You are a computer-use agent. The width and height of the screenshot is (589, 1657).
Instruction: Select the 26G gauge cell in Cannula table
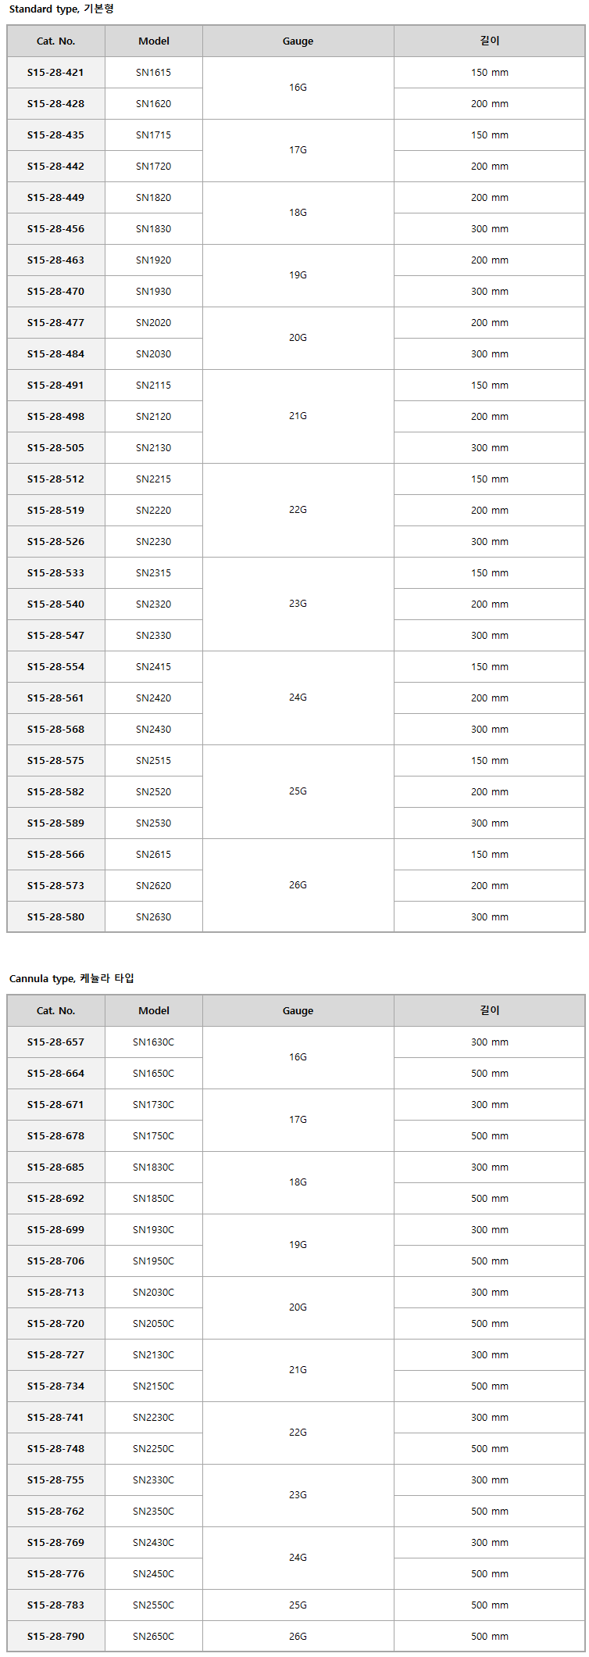click(298, 1637)
